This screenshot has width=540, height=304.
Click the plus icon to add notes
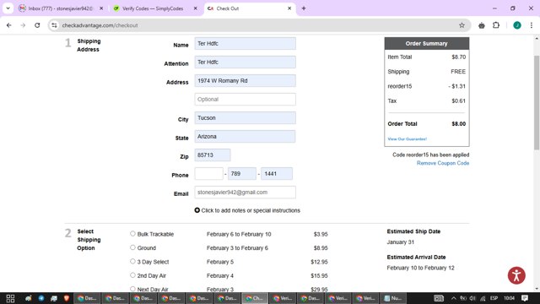coord(197,210)
